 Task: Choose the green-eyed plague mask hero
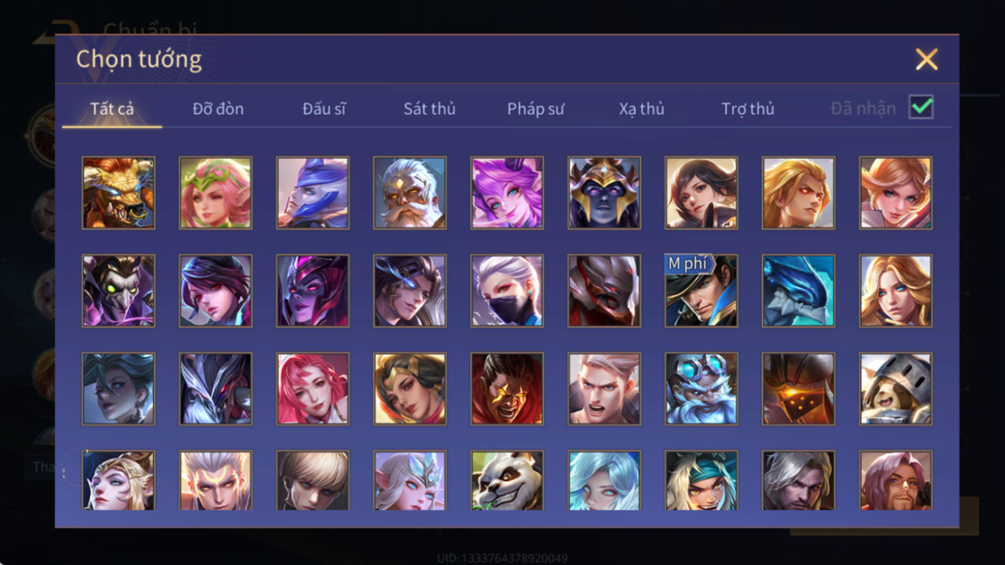pyautogui.click(x=119, y=291)
